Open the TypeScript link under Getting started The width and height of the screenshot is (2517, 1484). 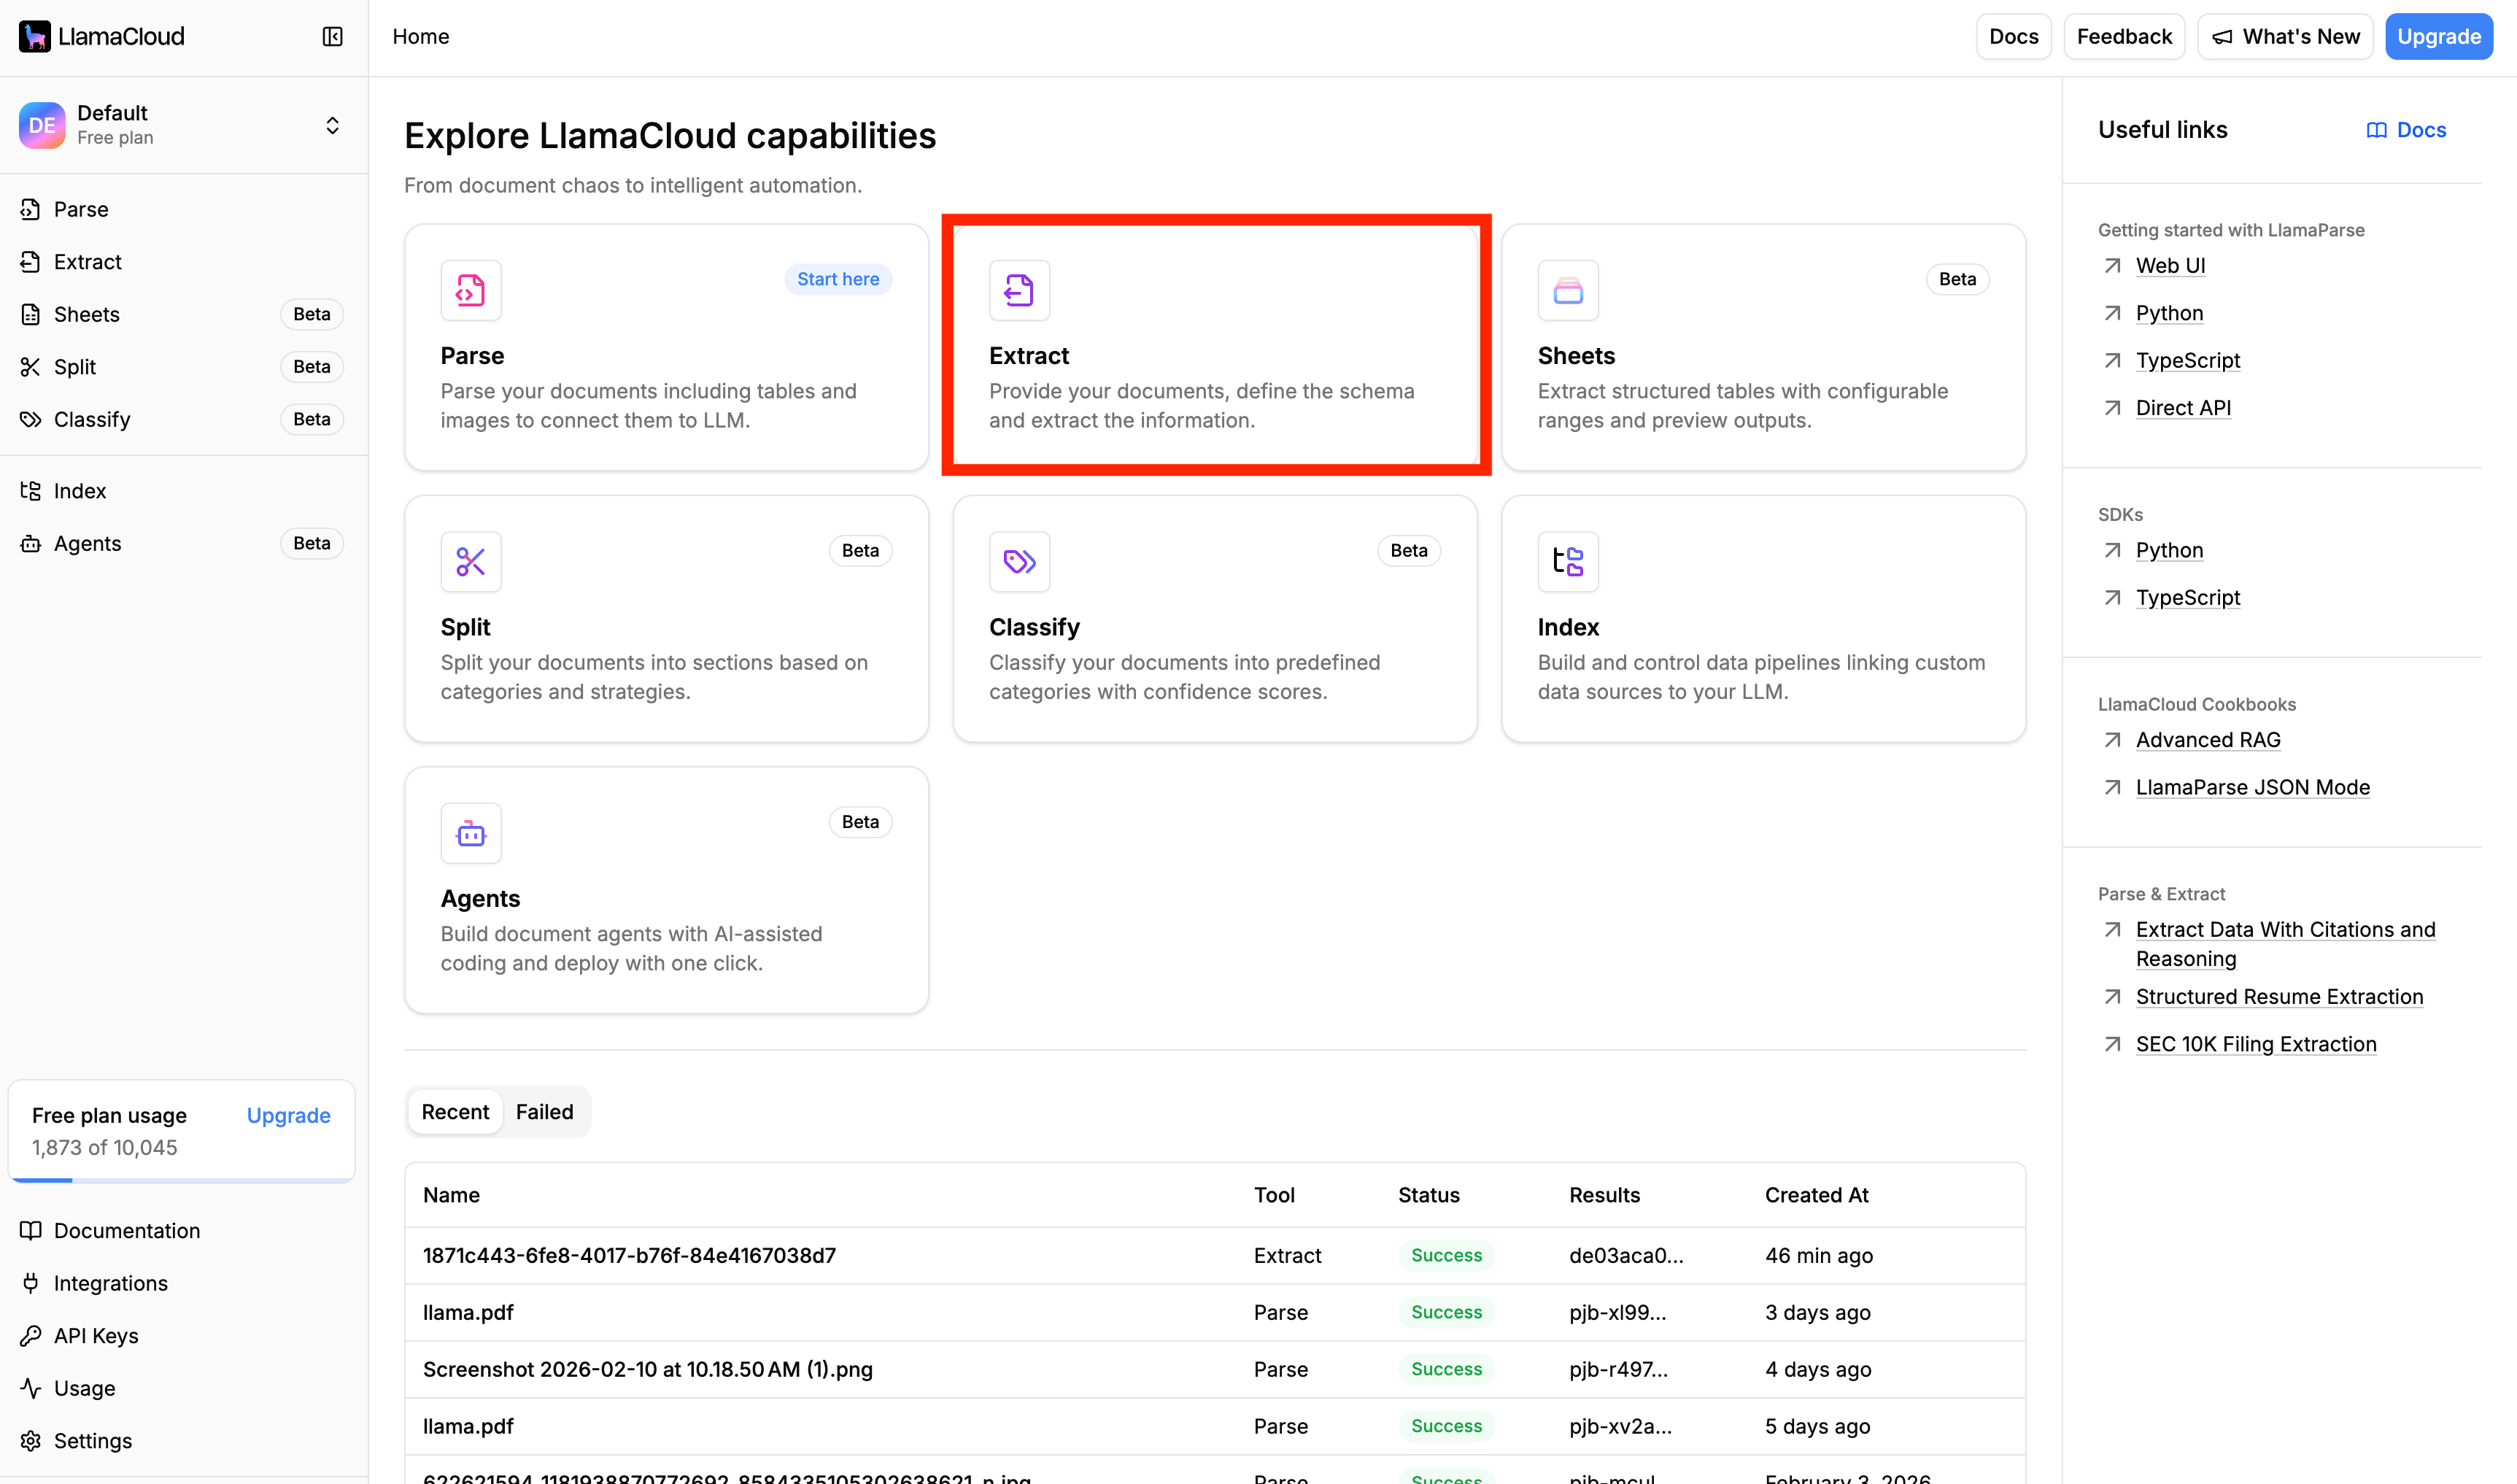(x=2188, y=360)
